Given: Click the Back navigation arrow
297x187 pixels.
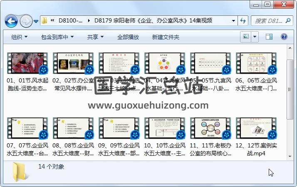Looking at the screenshot, I should point(11,20).
